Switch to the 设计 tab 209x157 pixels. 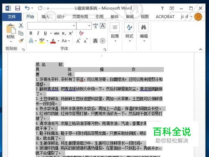coord(61,17)
